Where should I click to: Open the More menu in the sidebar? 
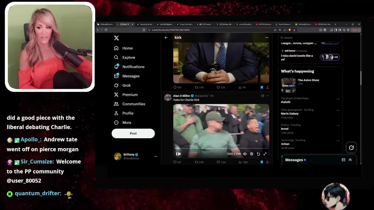tap(122, 123)
